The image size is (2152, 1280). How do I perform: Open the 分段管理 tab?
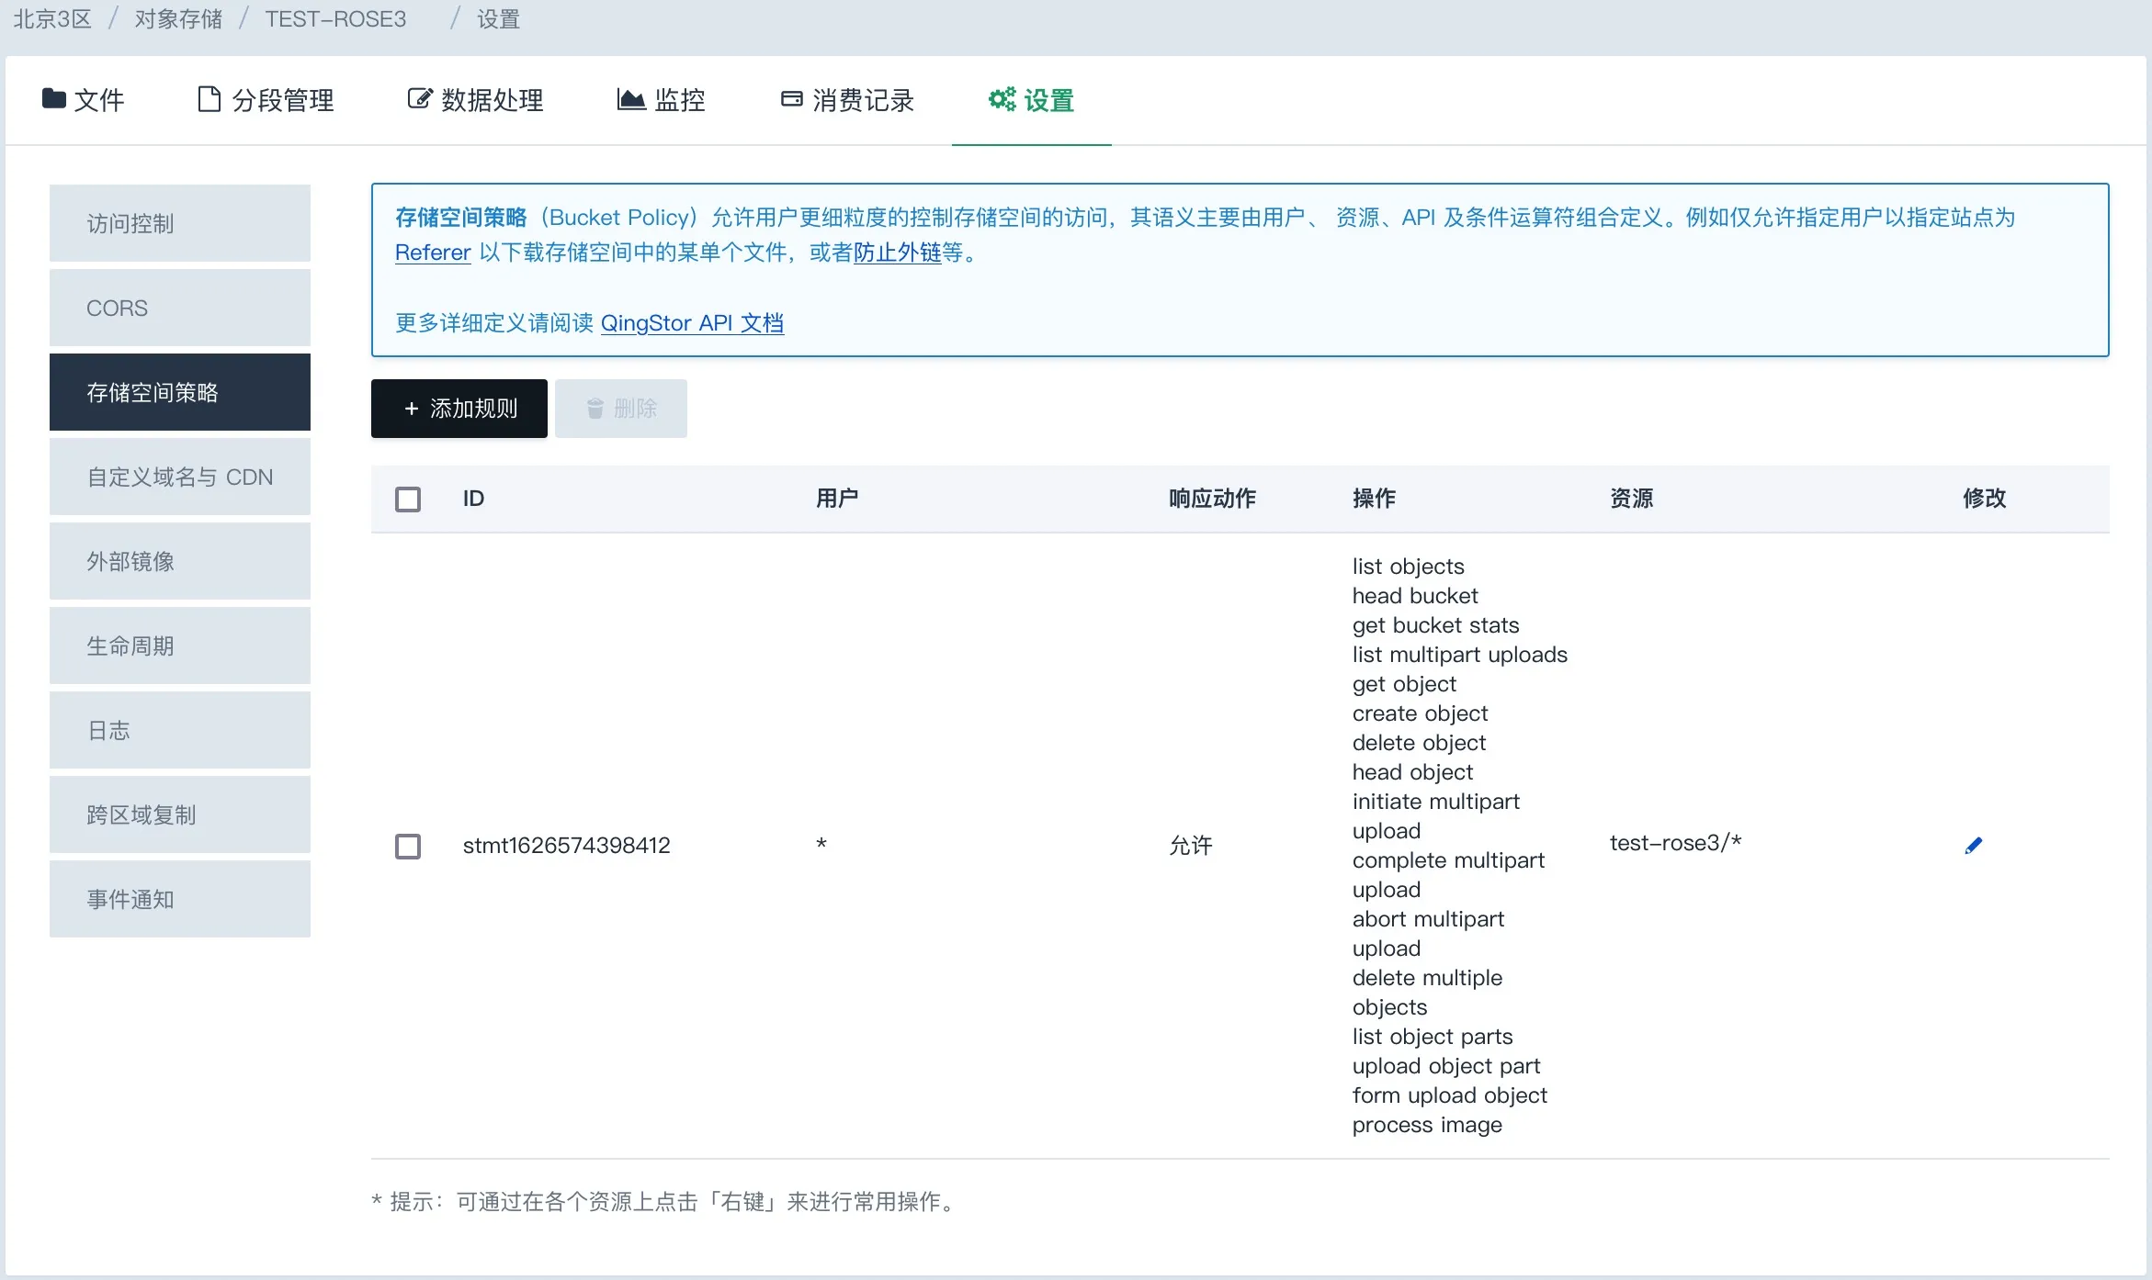(266, 100)
